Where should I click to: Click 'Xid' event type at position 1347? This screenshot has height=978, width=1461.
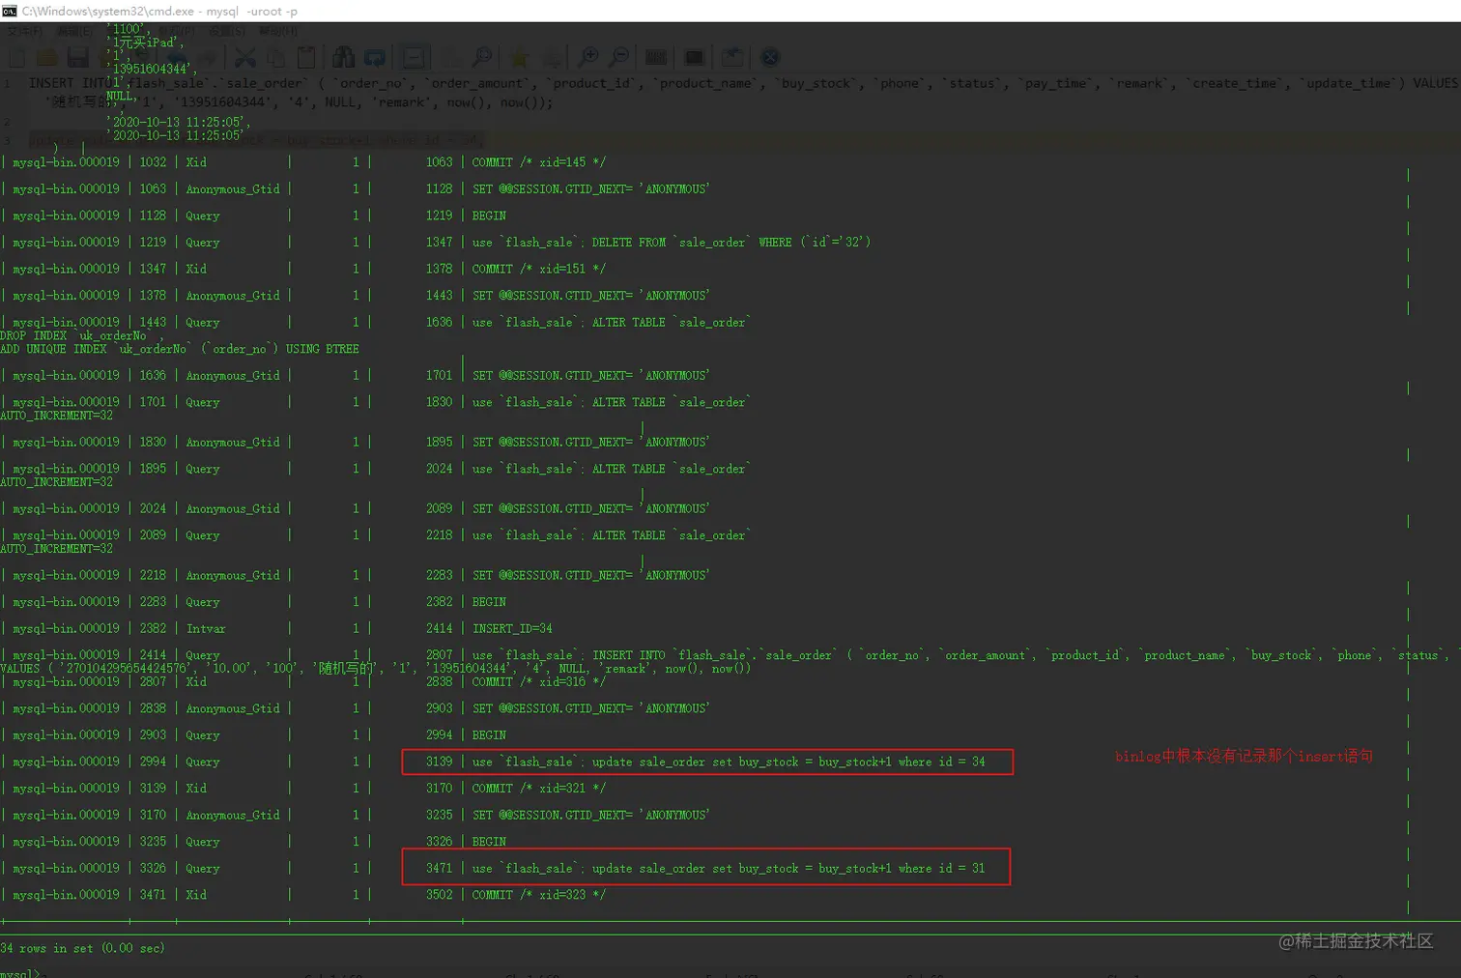click(196, 269)
